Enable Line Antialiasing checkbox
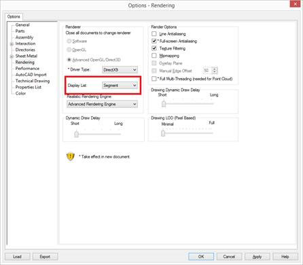 [x=154, y=34]
